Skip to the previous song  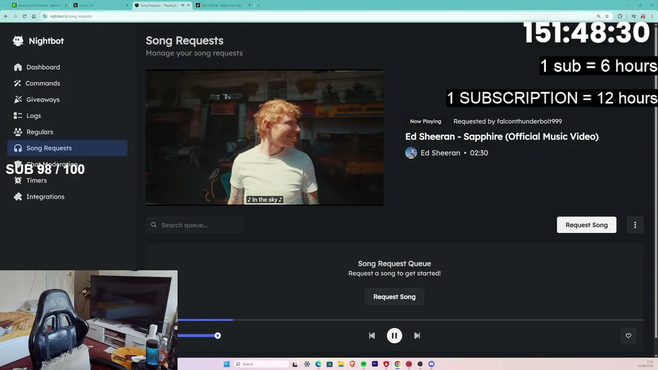372,336
